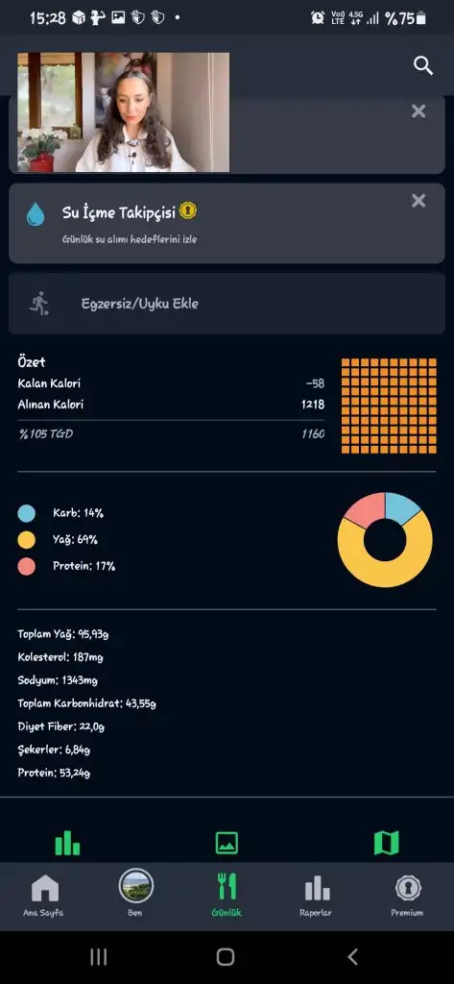Go to Ana Sayfa home tab
454x984 pixels.
coord(44,895)
